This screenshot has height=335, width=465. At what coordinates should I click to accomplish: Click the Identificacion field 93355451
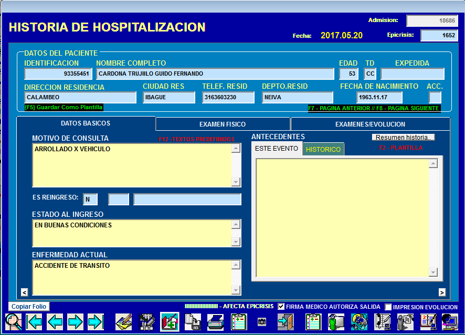[x=58, y=74]
